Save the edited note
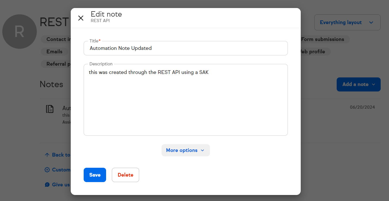The image size is (389, 201). pyautogui.click(x=95, y=175)
